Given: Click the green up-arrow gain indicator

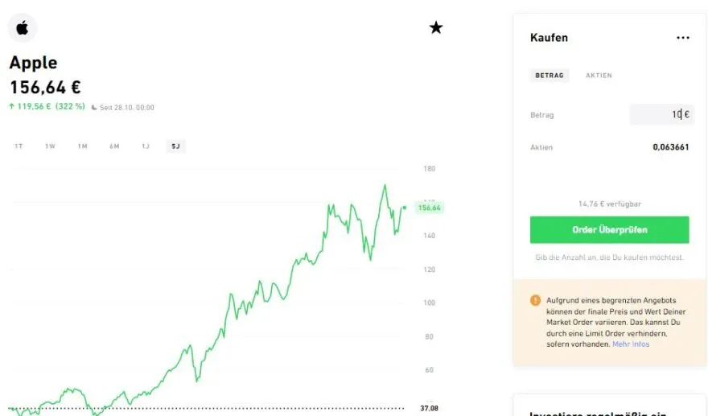Looking at the screenshot, I should [12, 106].
